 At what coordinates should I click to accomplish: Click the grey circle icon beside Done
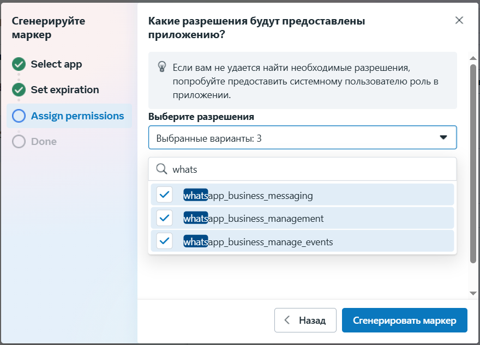[x=19, y=142]
